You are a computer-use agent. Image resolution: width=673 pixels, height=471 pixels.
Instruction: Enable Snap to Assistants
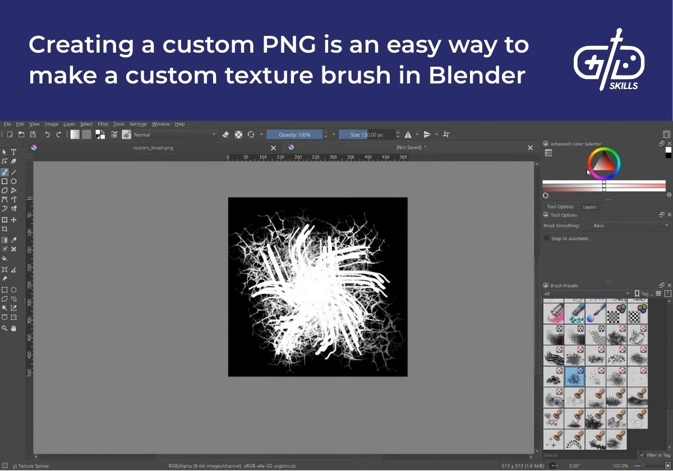tap(546, 238)
